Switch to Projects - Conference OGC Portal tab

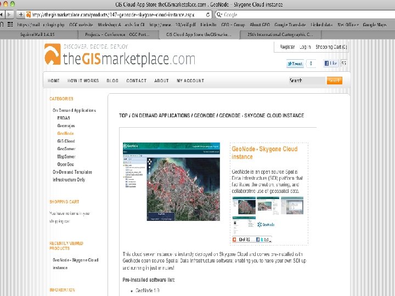pyautogui.click(x=117, y=35)
